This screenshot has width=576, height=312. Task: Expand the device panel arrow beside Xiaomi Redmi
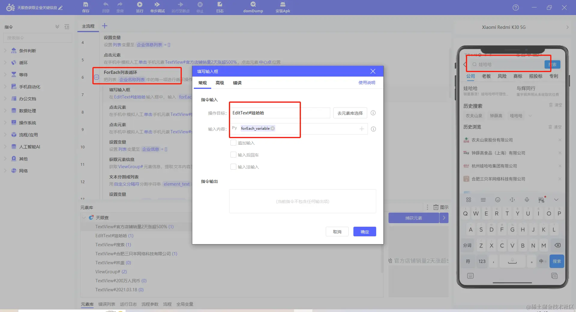tap(567, 27)
